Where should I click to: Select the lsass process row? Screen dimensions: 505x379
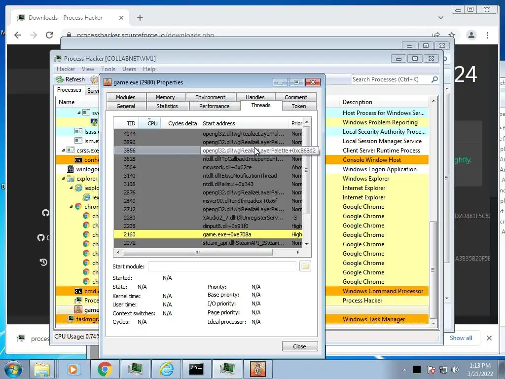coord(77,131)
